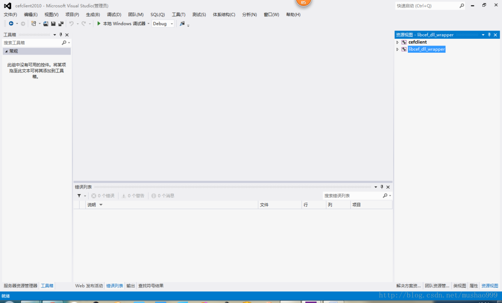Click in the 搜索工具箱 search field
The image size is (502, 303).
point(32,42)
